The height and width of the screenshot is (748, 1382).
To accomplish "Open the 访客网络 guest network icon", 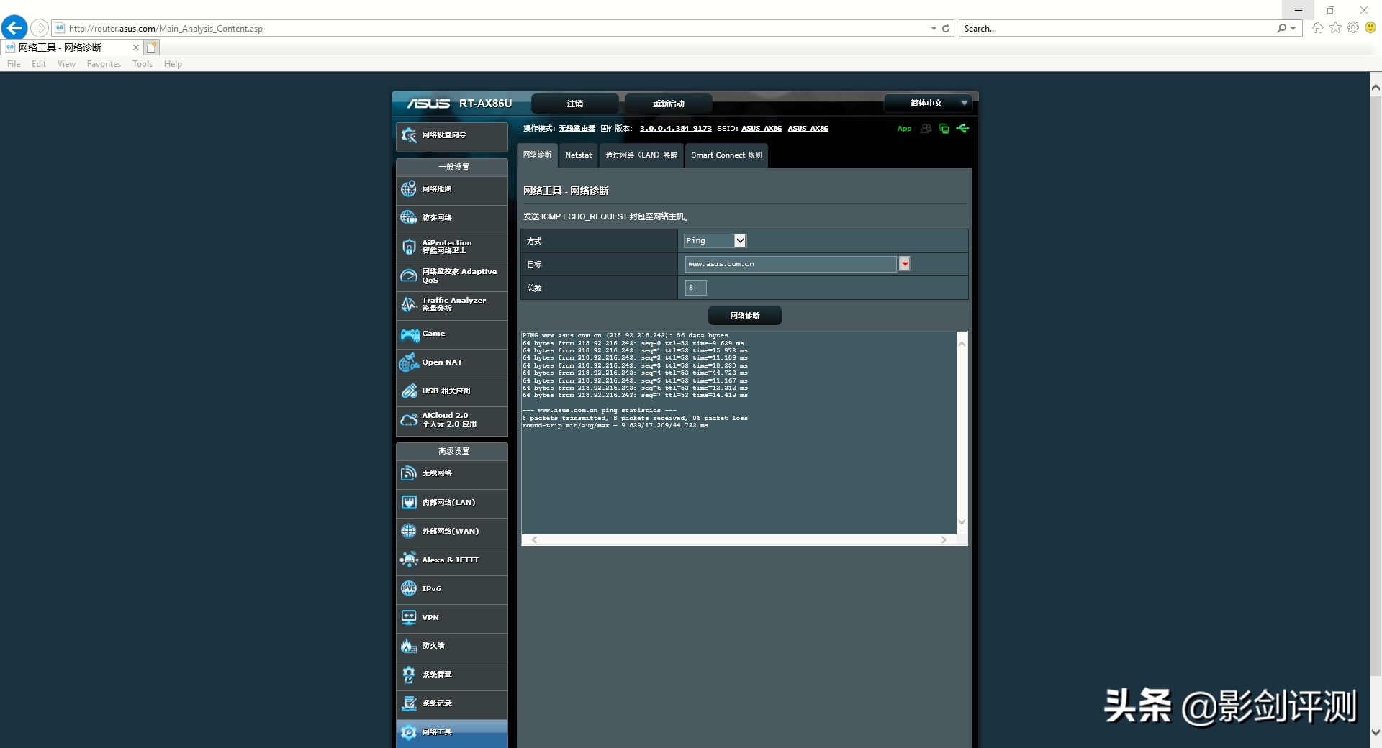I will pyautogui.click(x=409, y=218).
